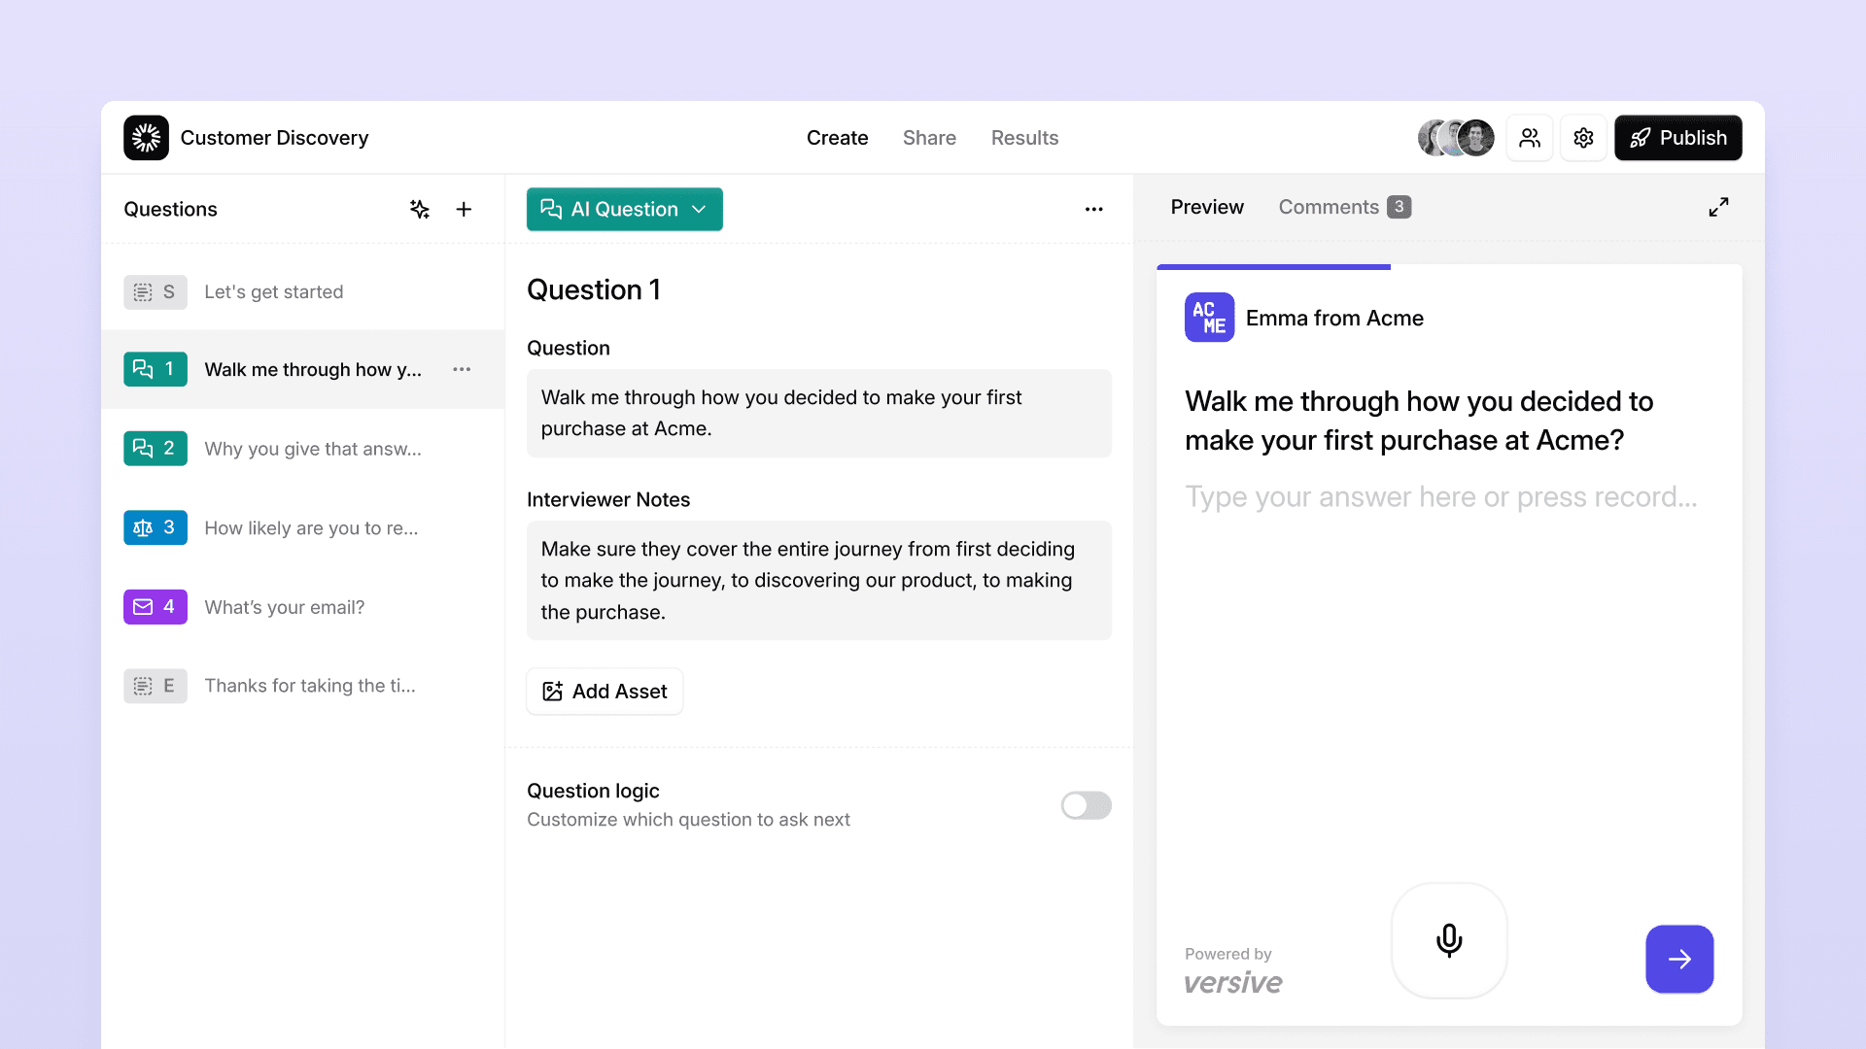Click the add question icon
This screenshot has height=1049, width=1866.
pyautogui.click(x=466, y=209)
